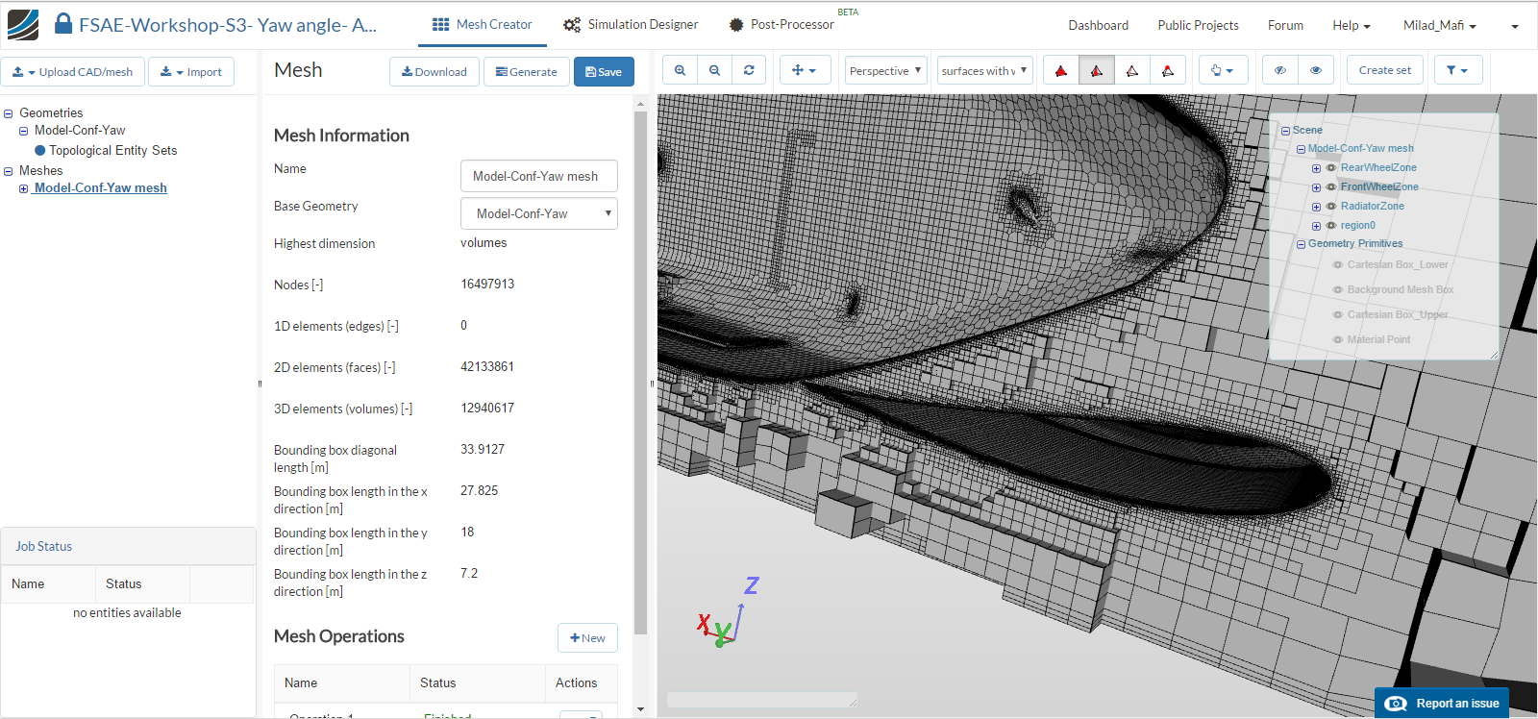The height and width of the screenshot is (719, 1538).
Task: Click the refresh view icon in viewer toolbar
Action: [749, 70]
